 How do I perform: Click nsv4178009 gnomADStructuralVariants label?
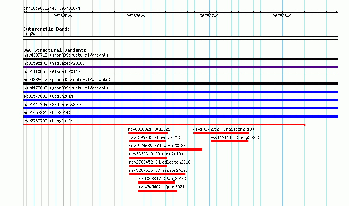pyautogui.click(x=67, y=88)
